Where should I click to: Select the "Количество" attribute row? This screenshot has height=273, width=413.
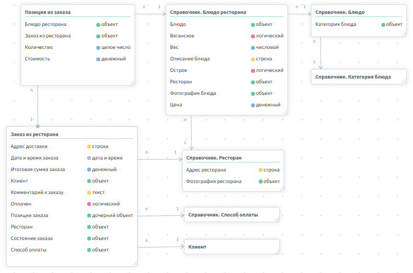click(39, 47)
